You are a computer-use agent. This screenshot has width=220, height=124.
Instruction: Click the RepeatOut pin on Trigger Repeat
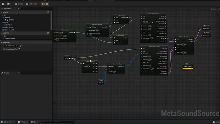click(127, 18)
